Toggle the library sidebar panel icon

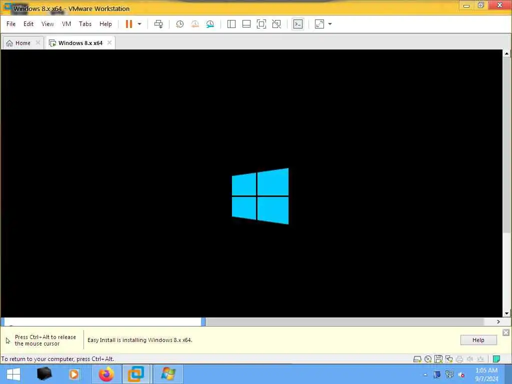[231, 24]
